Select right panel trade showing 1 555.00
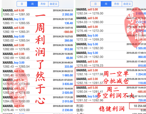Image resolution: width=146 pixels, height=114 pixels. pos(111,46)
